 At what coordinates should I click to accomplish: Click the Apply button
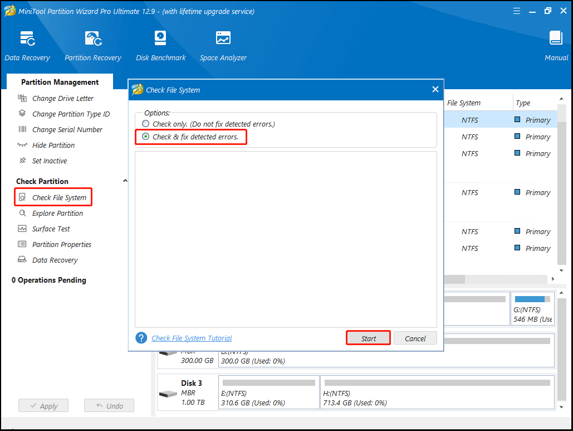pyautogui.click(x=43, y=405)
